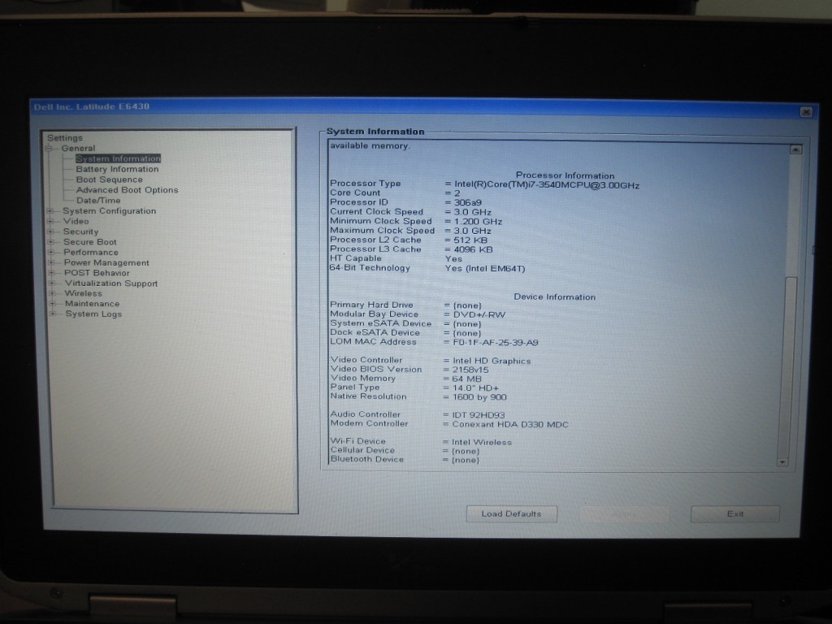The height and width of the screenshot is (624, 832).
Task: Close the BIOS setup window
Action: (806, 112)
